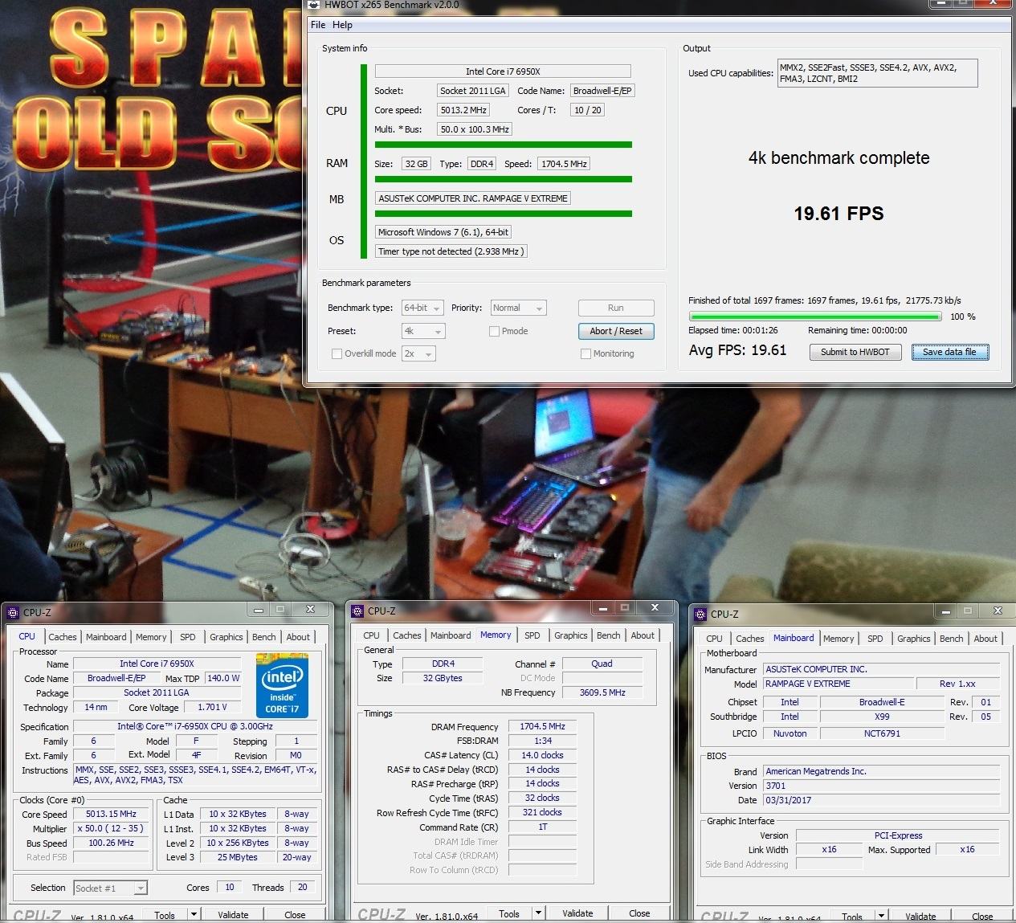
Task: Click the CPU-Z icon in the Memory window title bar
Action: click(357, 611)
